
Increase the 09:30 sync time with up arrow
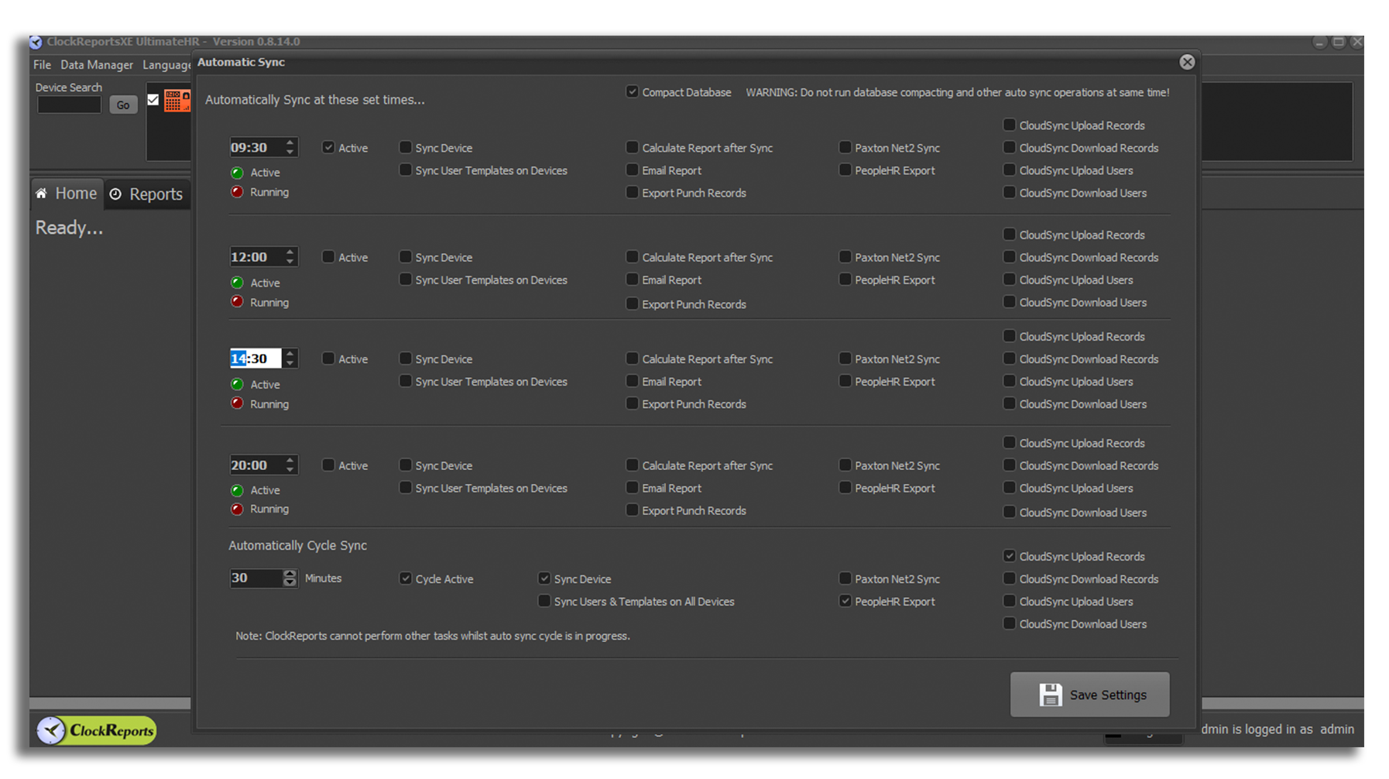[290, 142]
